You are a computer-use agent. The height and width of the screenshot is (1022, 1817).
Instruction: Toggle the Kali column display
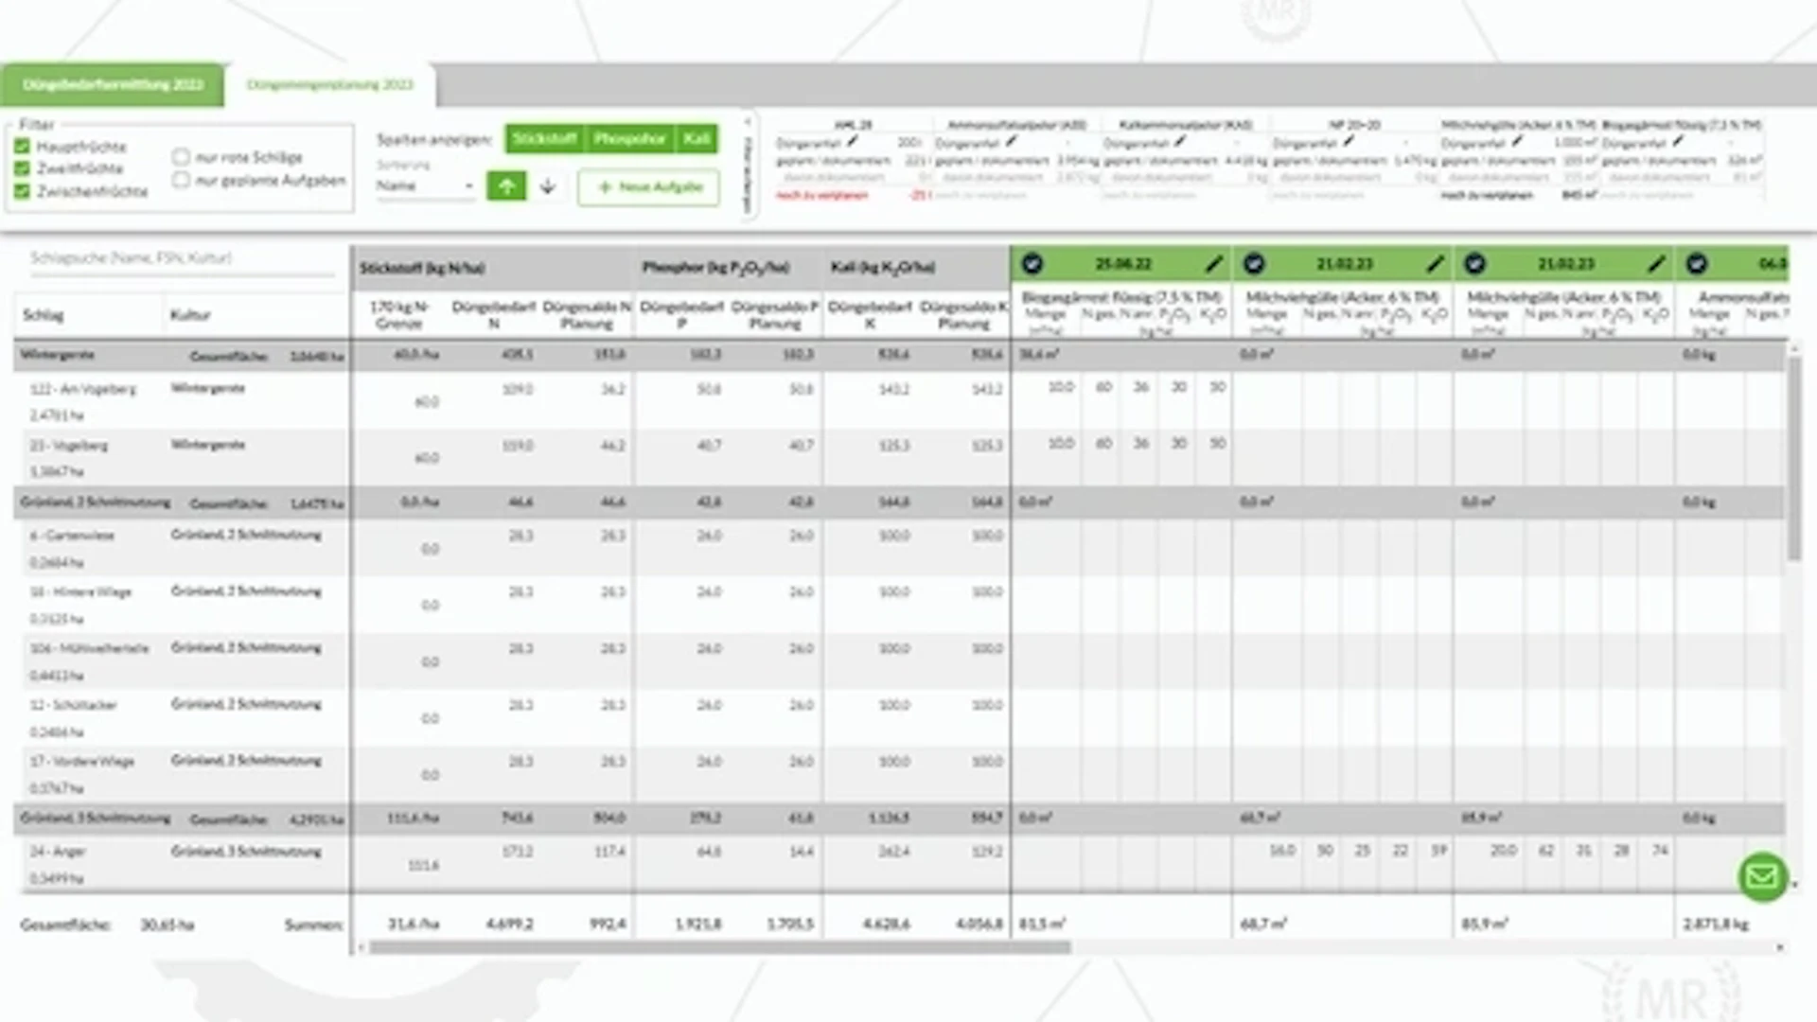tap(697, 138)
